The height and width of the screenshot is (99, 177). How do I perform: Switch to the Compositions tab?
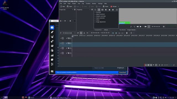click(x=98, y=30)
